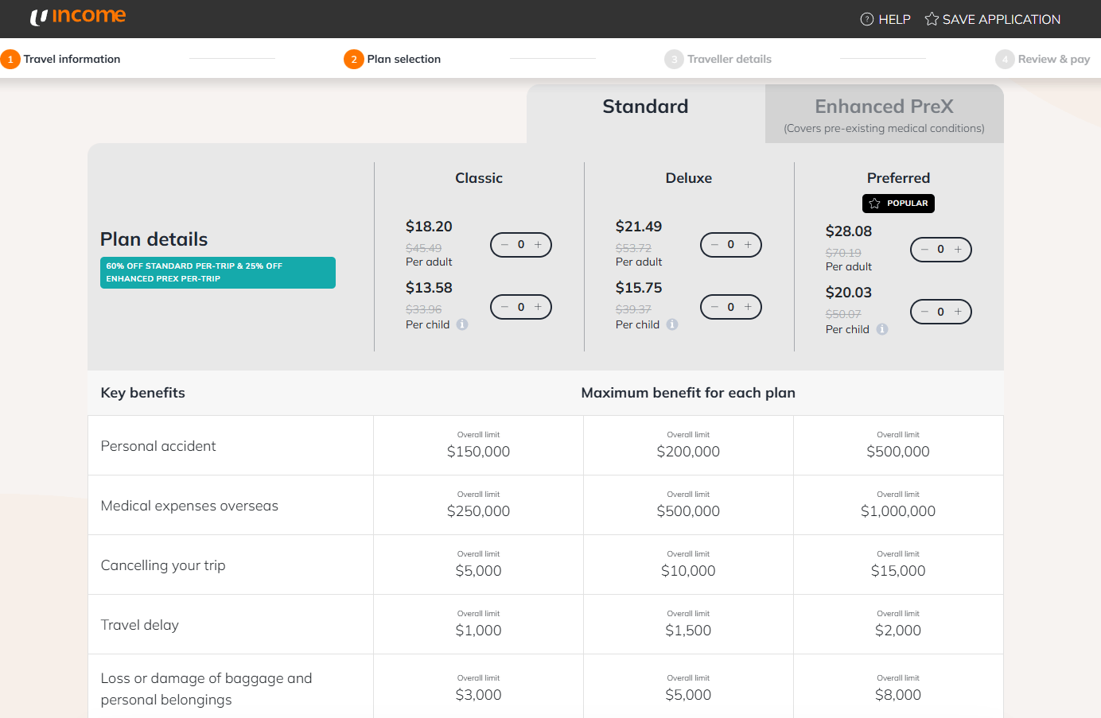1101x718 pixels.
Task: Click the Income logo
Action: (x=78, y=17)
